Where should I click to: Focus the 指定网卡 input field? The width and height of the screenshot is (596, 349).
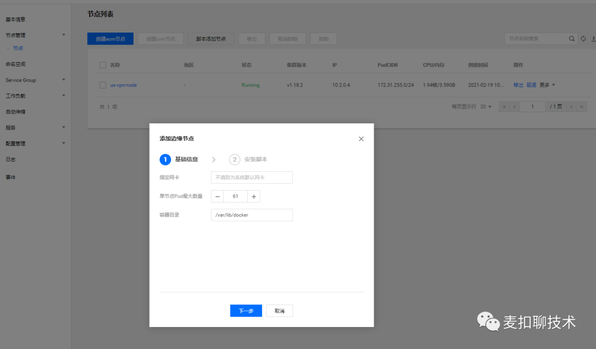(x=252, y=178)
